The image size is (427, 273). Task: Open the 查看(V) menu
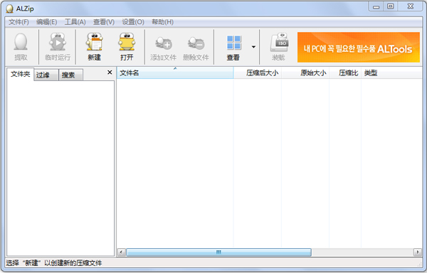pyautogui.click(x=104, y=22)
